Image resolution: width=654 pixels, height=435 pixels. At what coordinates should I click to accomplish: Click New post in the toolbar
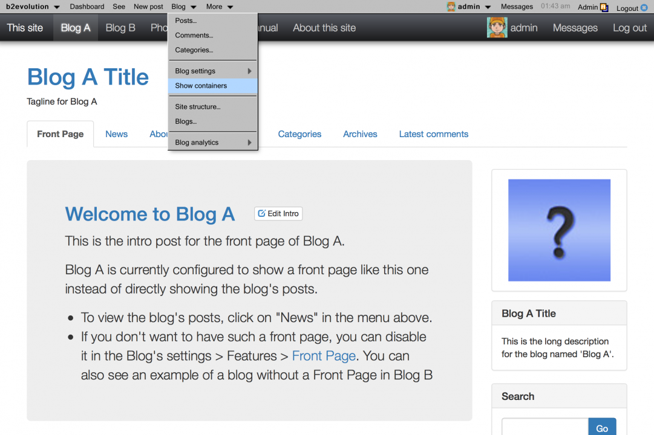(x=148, y=7)
